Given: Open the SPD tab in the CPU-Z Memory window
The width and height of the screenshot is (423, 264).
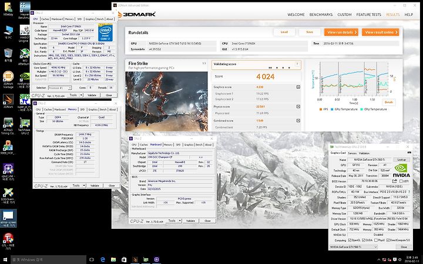Looking at the screenshot, I should click(82, 109).
